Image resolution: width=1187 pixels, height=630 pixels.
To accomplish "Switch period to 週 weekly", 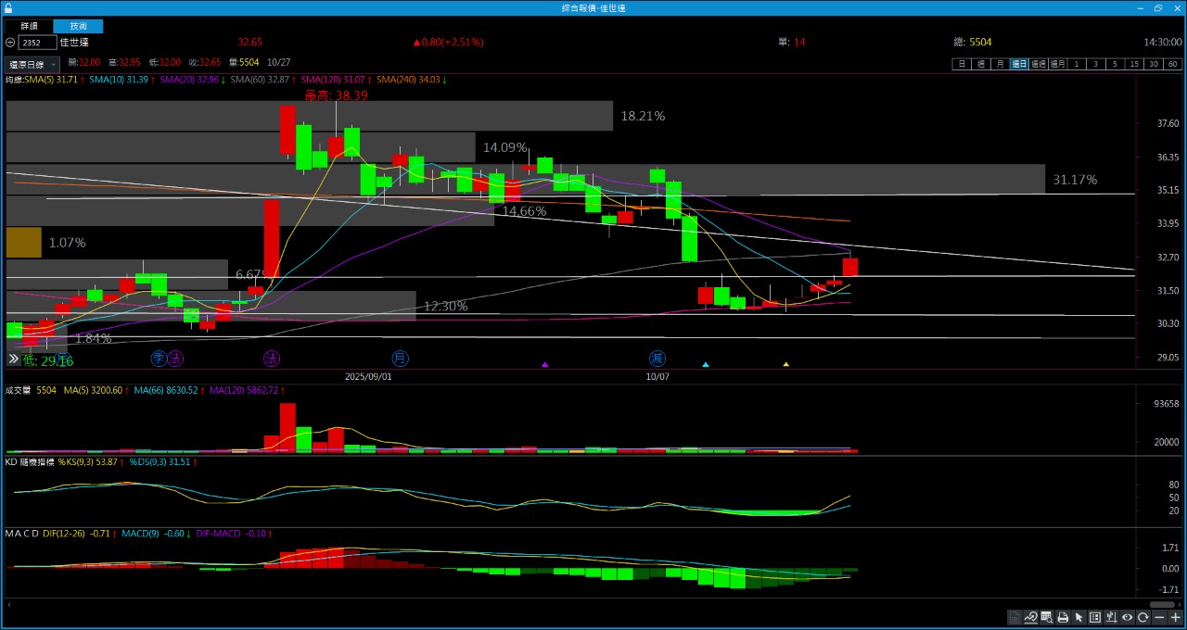I will coord(980,64).
